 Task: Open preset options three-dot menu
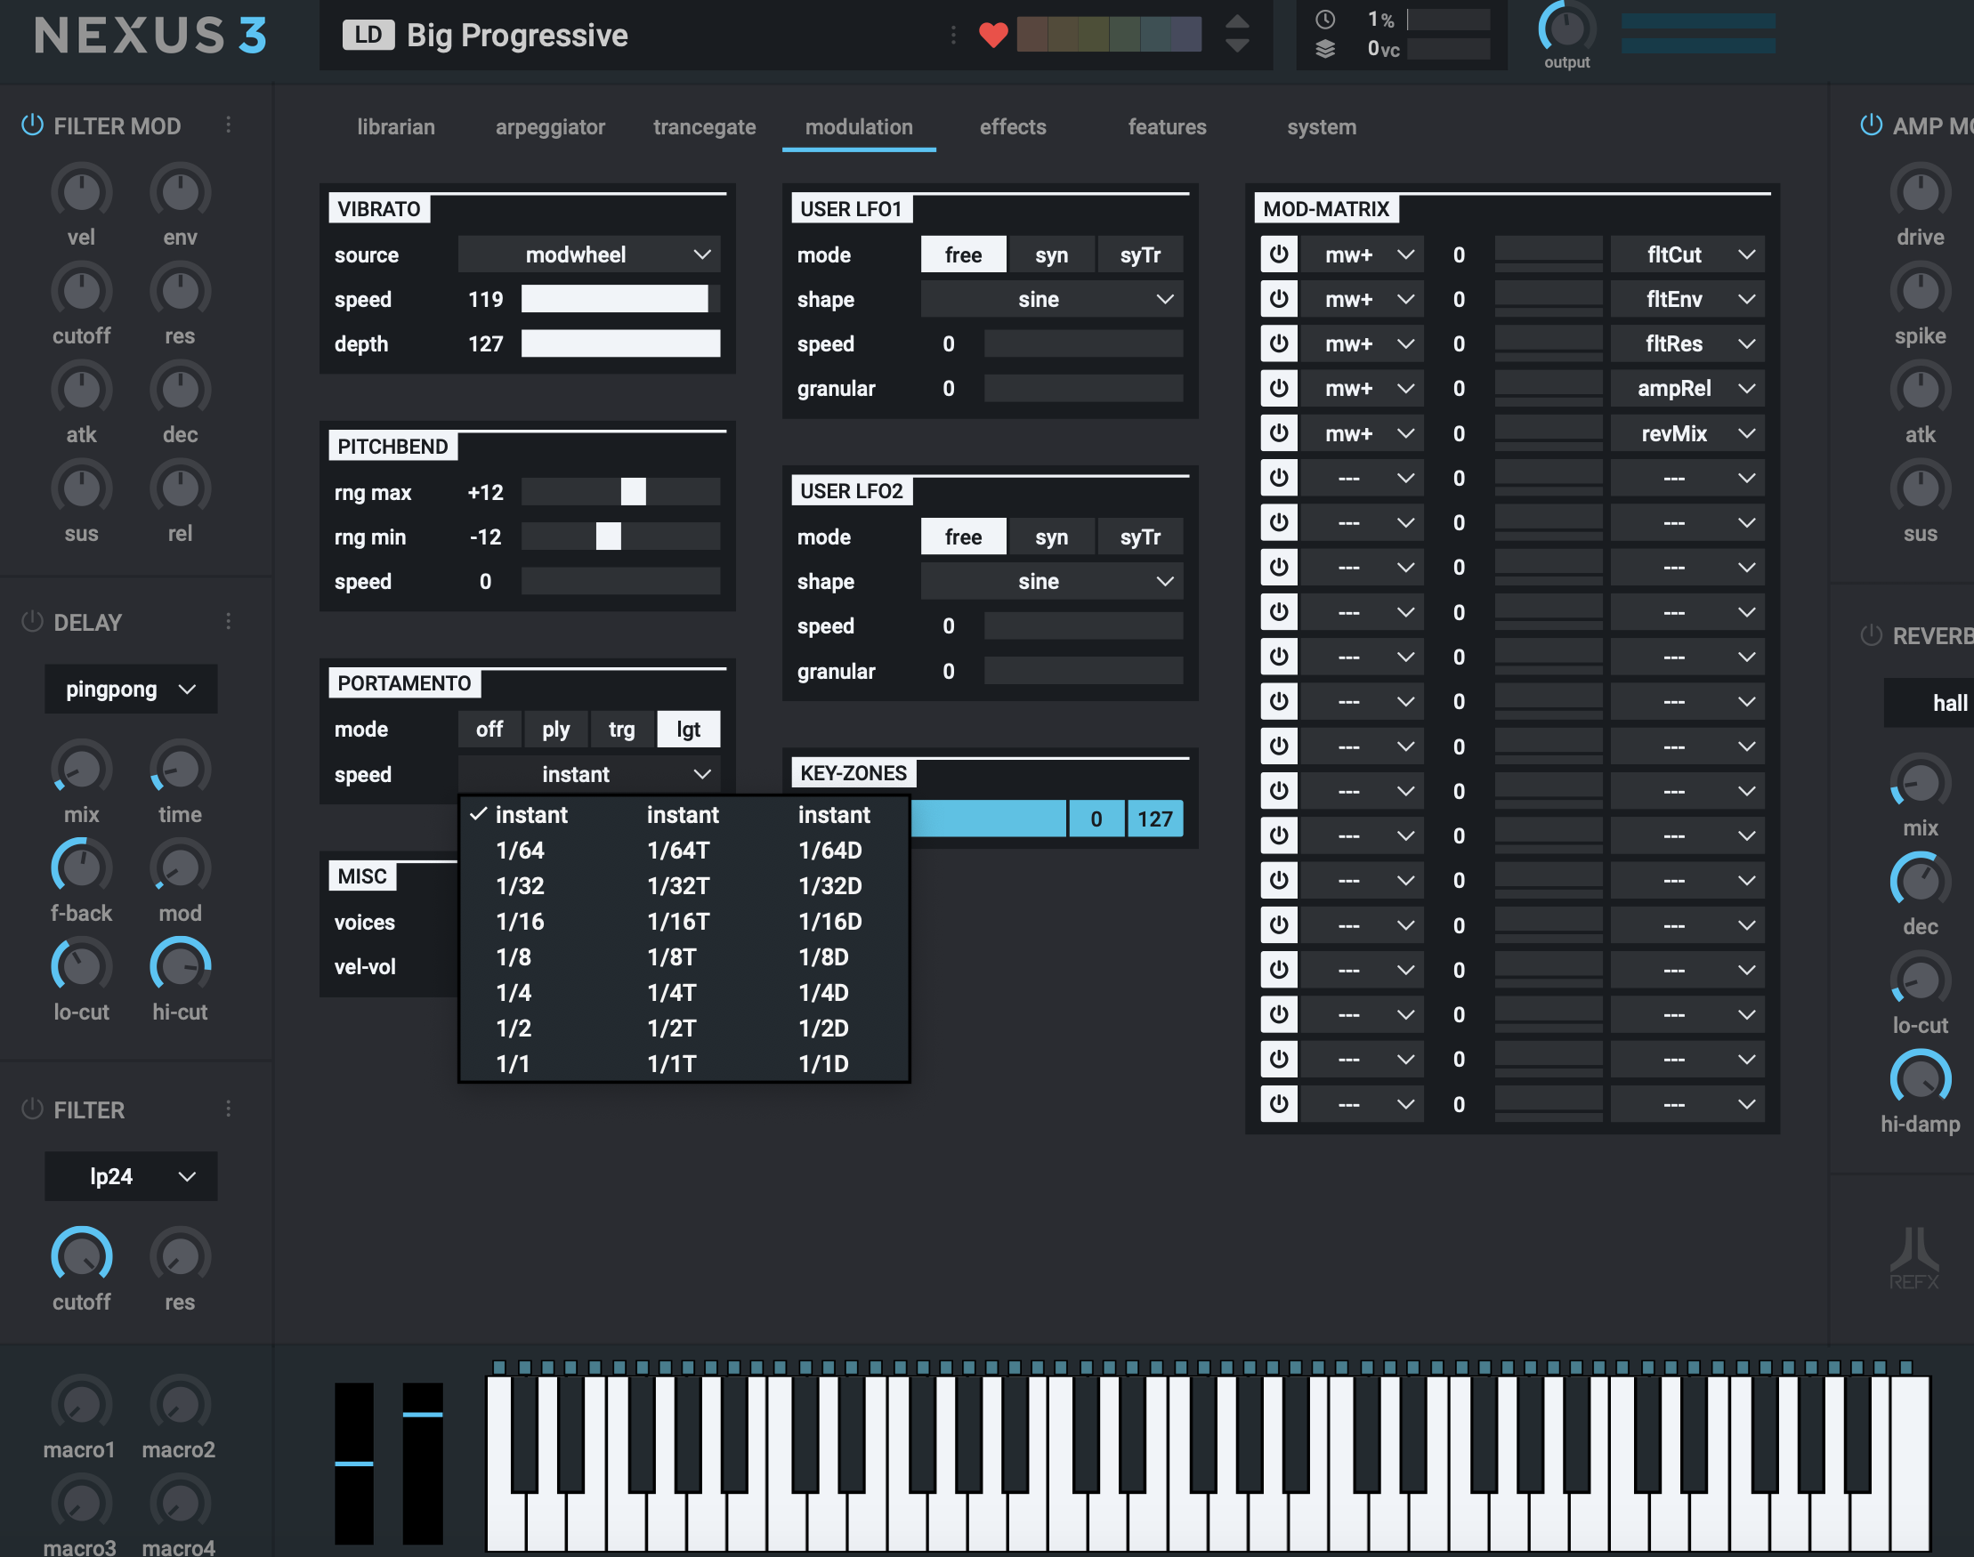pyautogui.click(x=954, y=35)
